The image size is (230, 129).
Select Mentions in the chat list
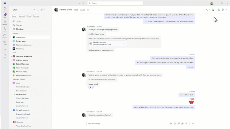(x=20, y=29)
